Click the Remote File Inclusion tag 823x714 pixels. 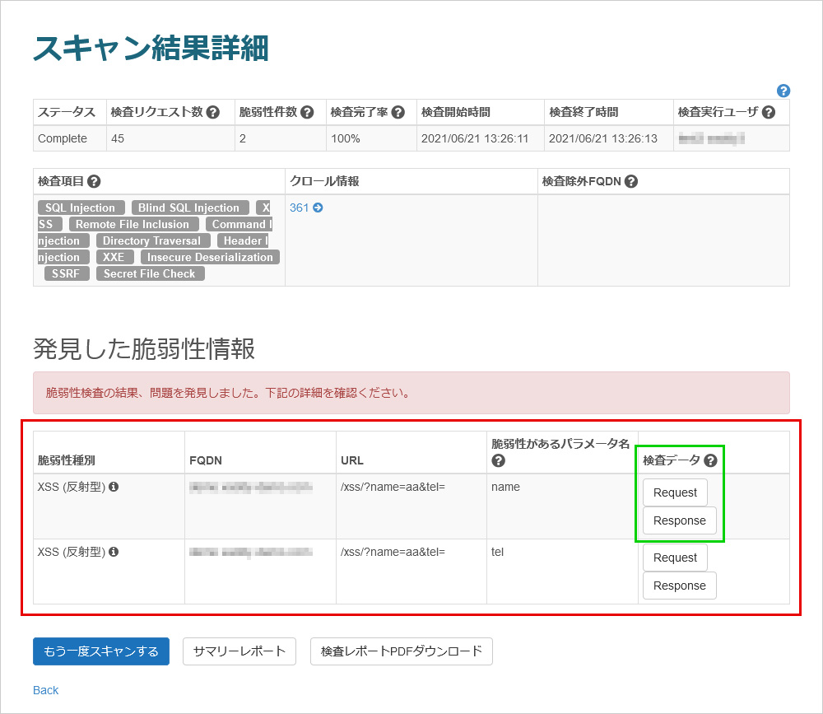pos(133,224)
